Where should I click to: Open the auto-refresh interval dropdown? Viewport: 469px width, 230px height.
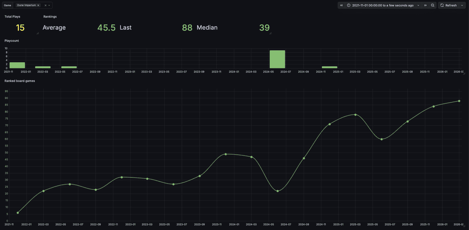tap(463, 5)
